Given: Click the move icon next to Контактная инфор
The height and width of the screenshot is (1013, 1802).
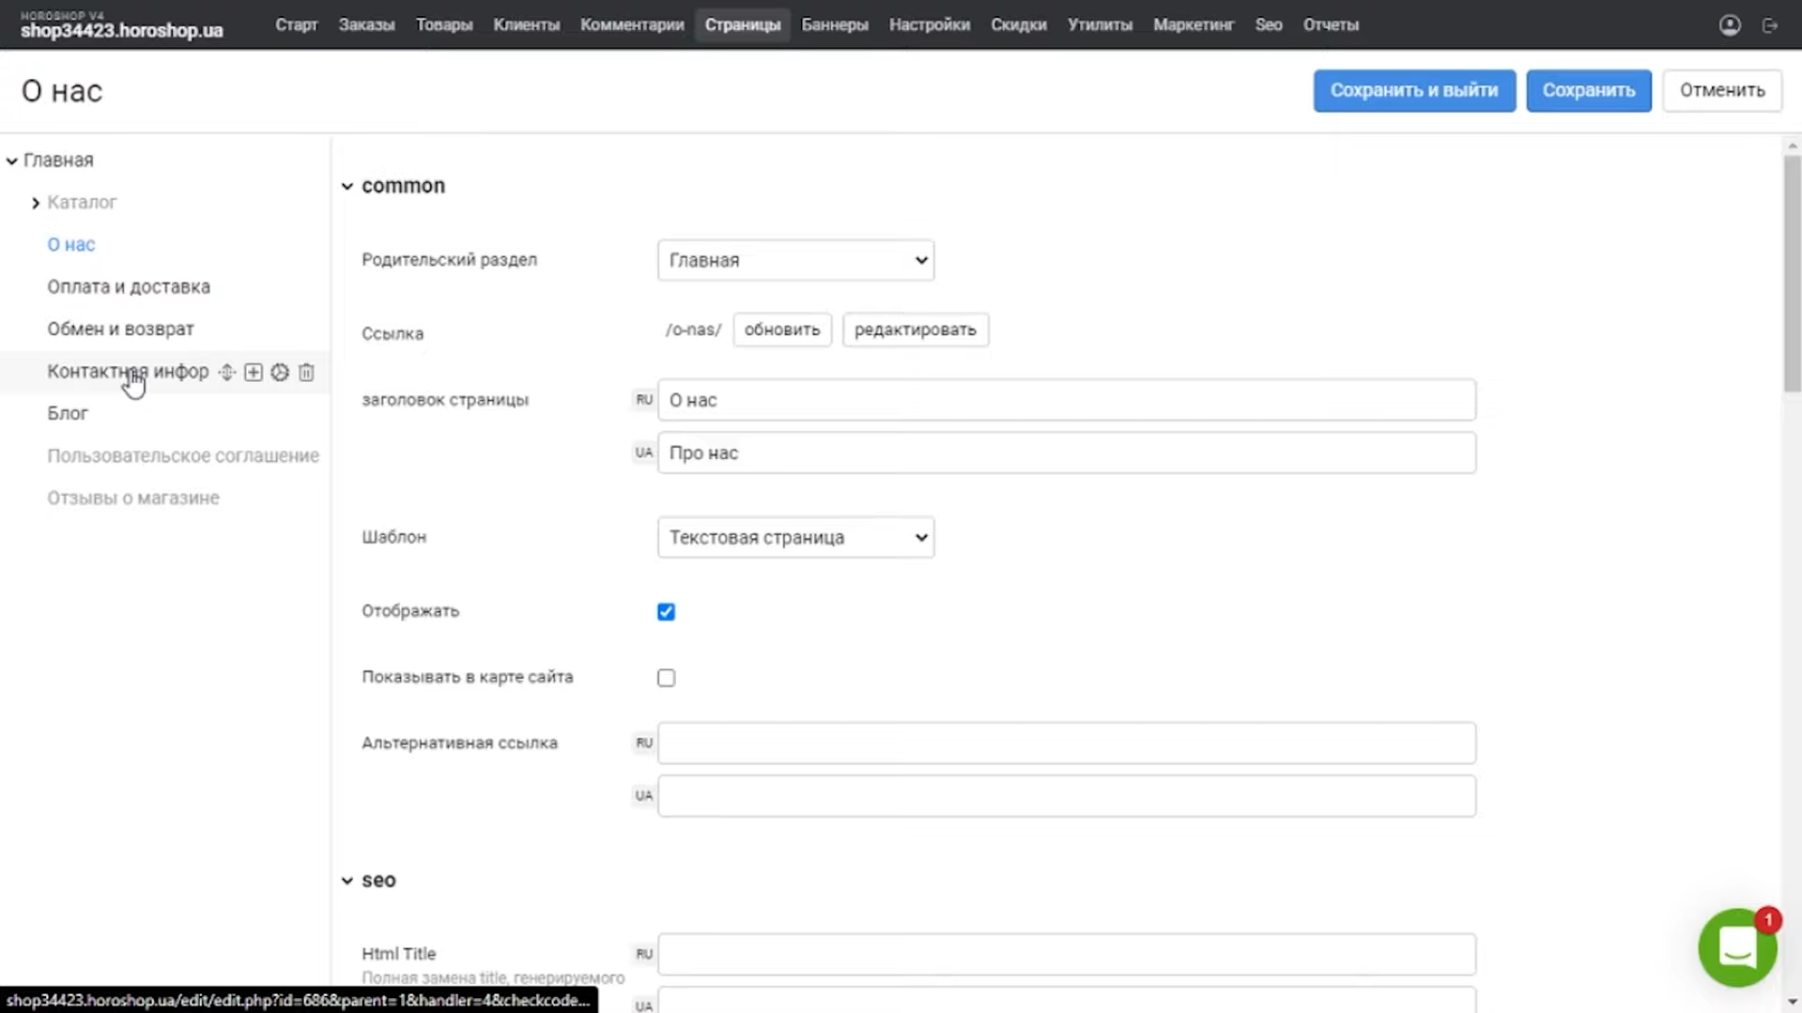Looking at the screenshot, I should click(x=226, y=372).
